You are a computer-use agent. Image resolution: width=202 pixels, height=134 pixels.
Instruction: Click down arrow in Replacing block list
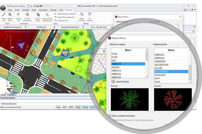pyautogui.click(x=190, y=82)
